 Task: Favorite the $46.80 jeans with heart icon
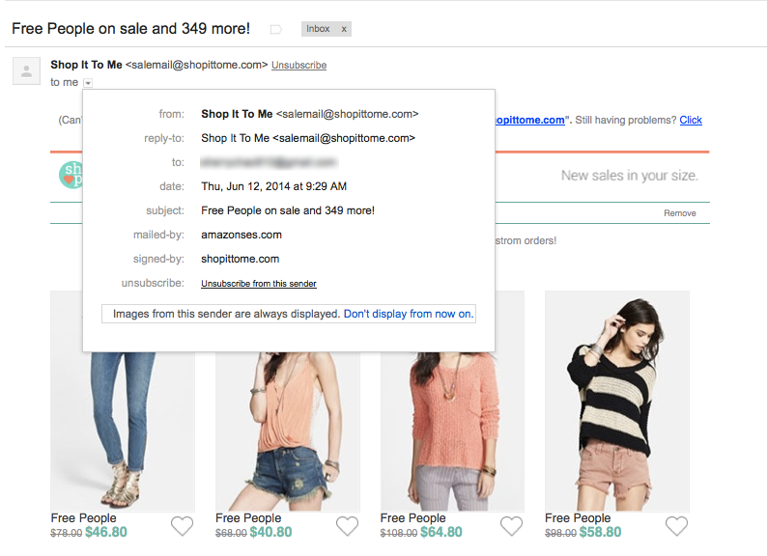click(x=182, y=526)
